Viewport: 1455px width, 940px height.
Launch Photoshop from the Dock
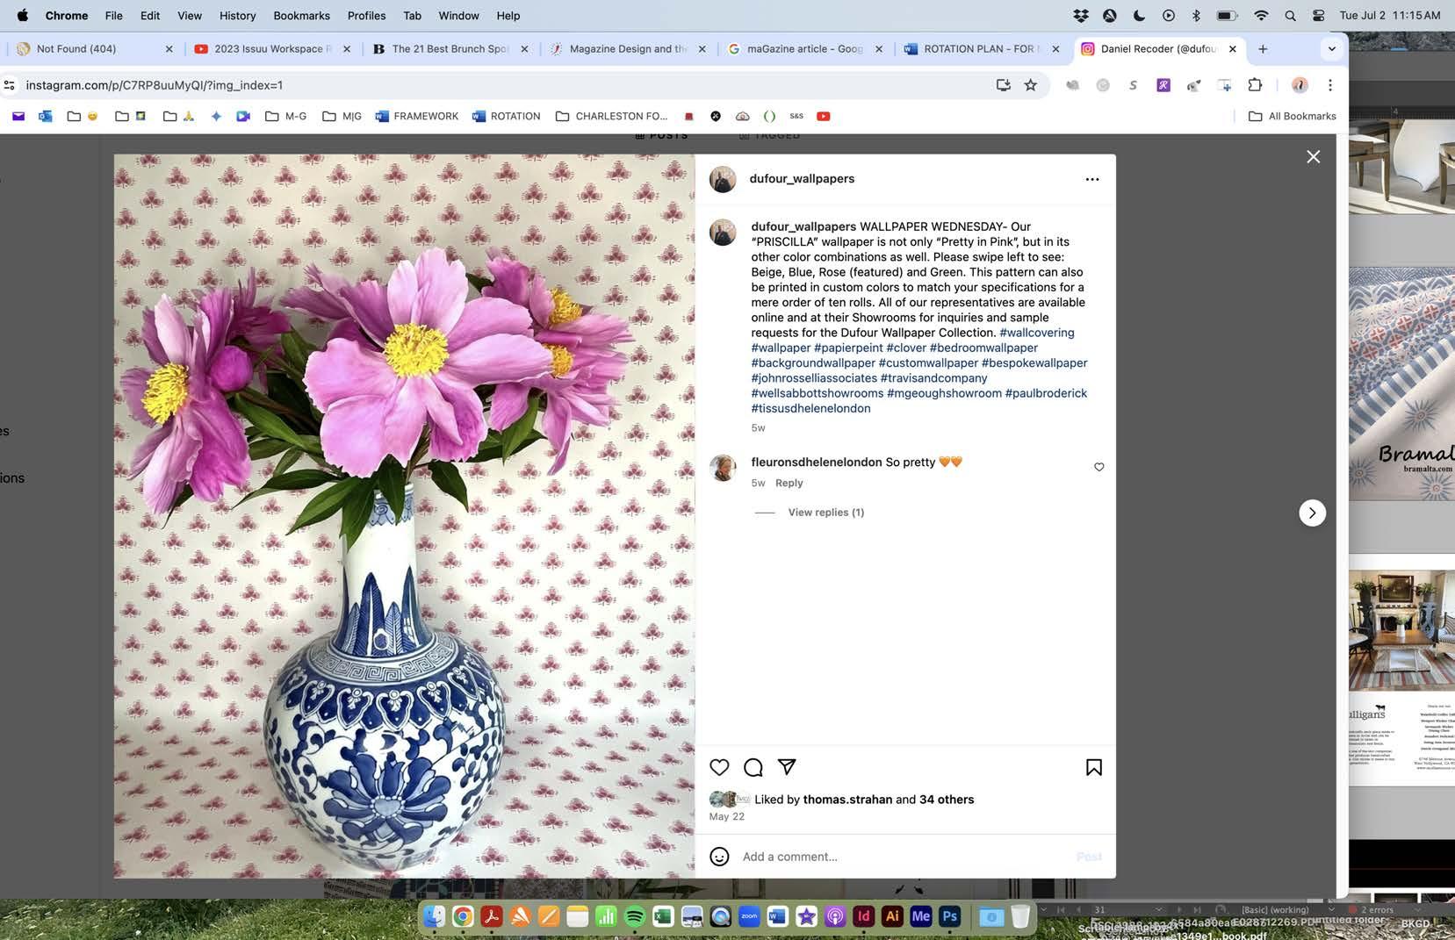click(949, 916)
